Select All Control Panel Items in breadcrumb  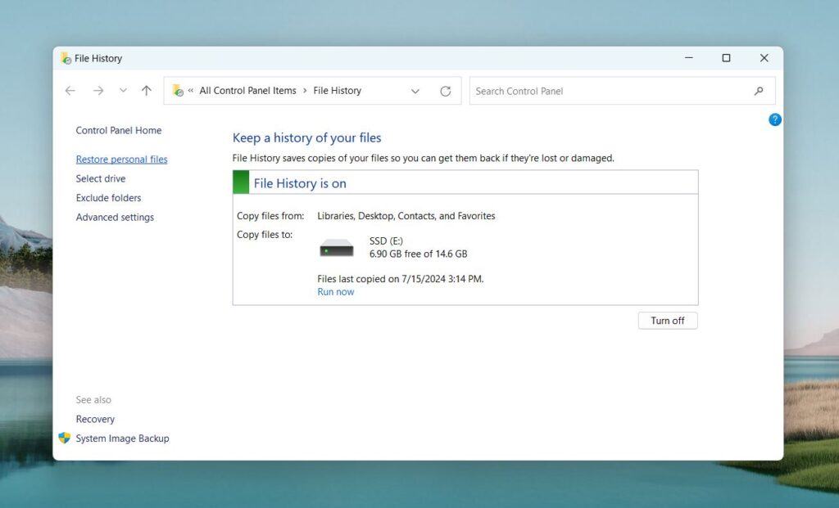(247, 90)
